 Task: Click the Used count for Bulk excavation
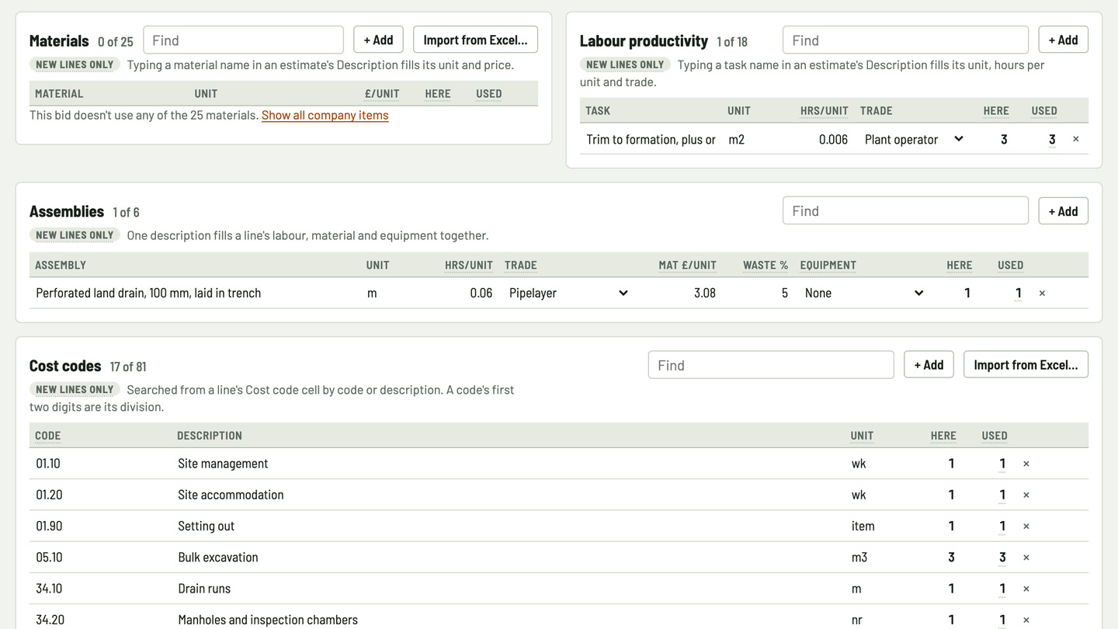coord(1002,558)
